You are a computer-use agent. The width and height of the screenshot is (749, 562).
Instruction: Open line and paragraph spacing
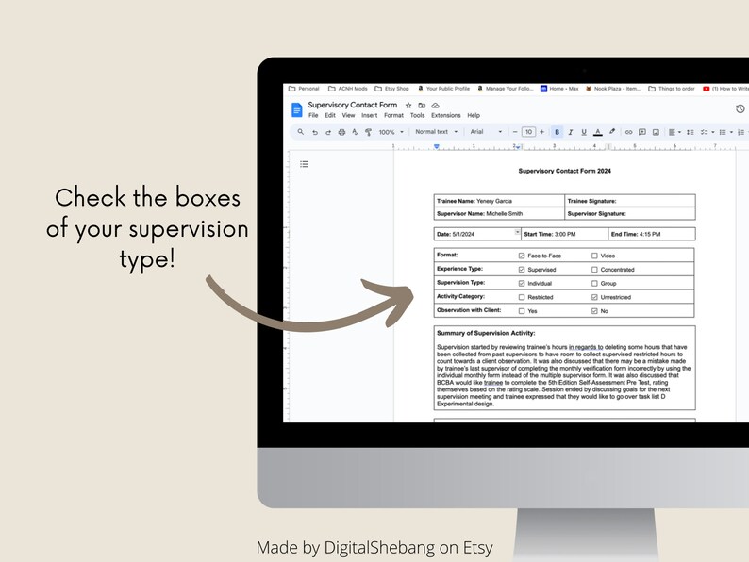691,132
